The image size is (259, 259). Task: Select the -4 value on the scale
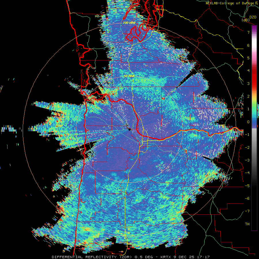247,173
